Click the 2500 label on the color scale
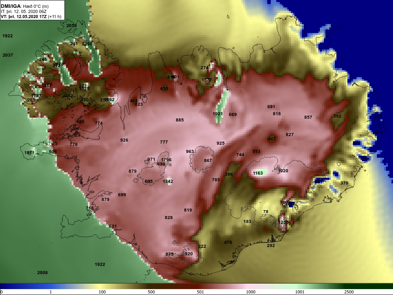Viewport: 393px width, 295px height. (x=349, y=292)
